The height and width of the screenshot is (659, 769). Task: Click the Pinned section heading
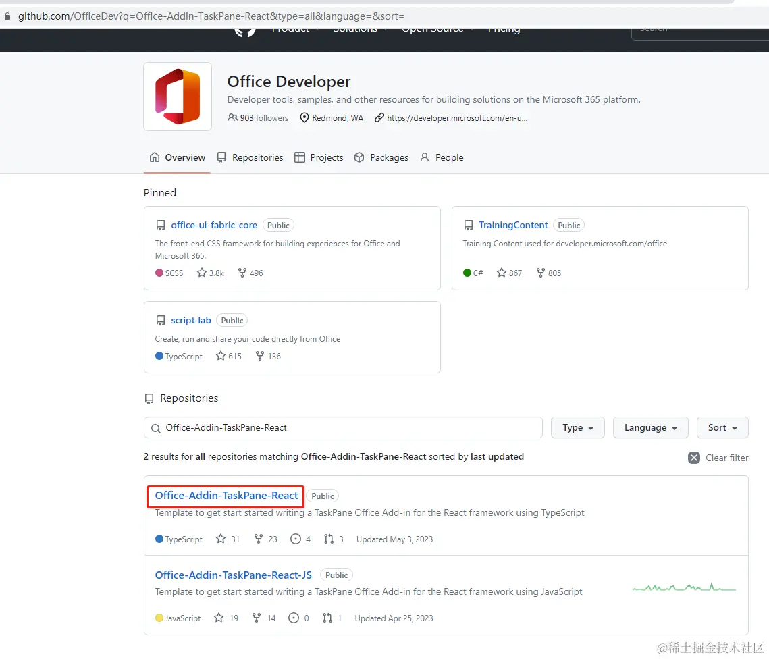tap(160, 192)
